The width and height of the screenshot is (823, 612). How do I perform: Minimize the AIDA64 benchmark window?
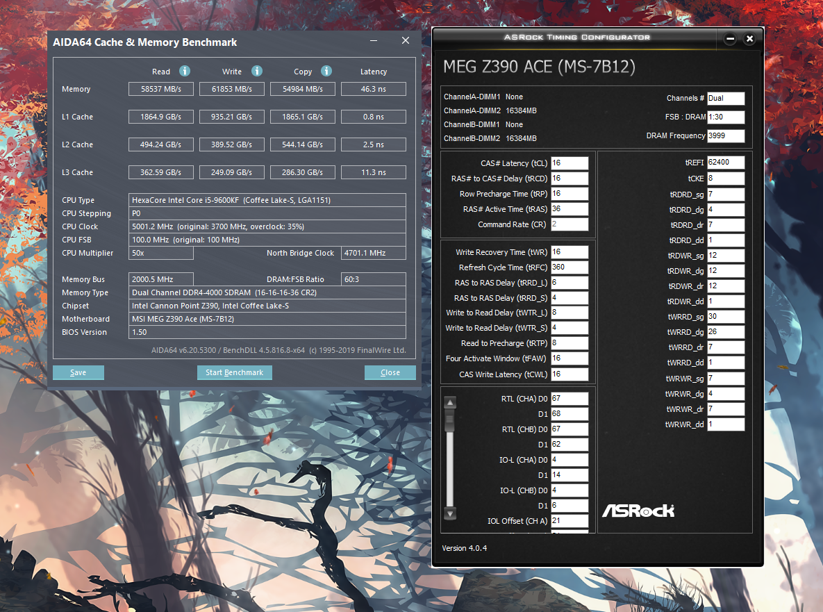[374, 40]
